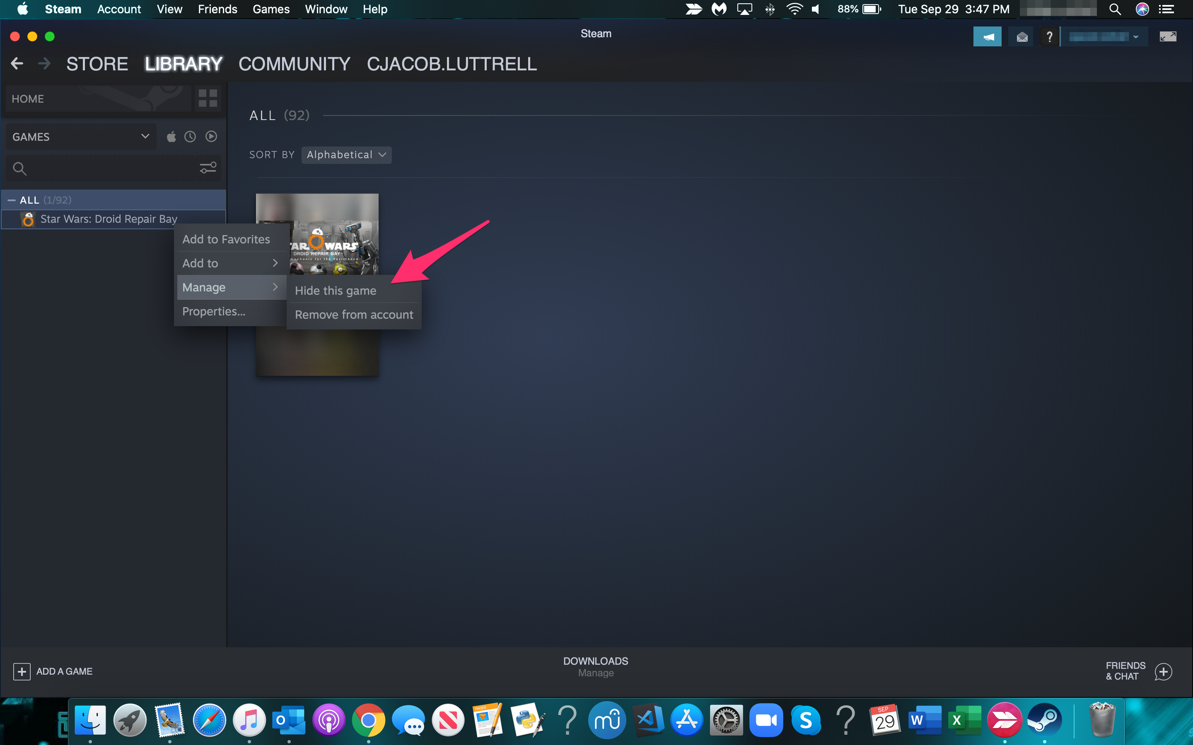Click the back navigation arrow
This screenshot has height=745, width=1193.
pyautogui.click(x=17, y=63)
